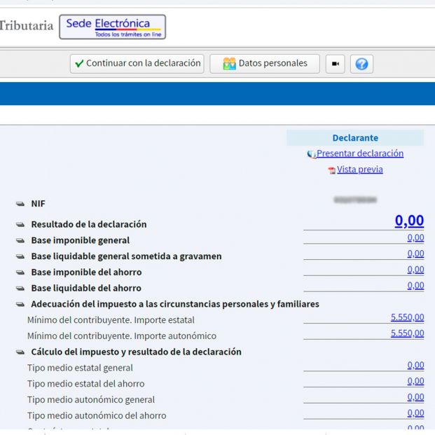Click the icon beside Base imponible general
The image size is (435, 435).
pos(20,241)
